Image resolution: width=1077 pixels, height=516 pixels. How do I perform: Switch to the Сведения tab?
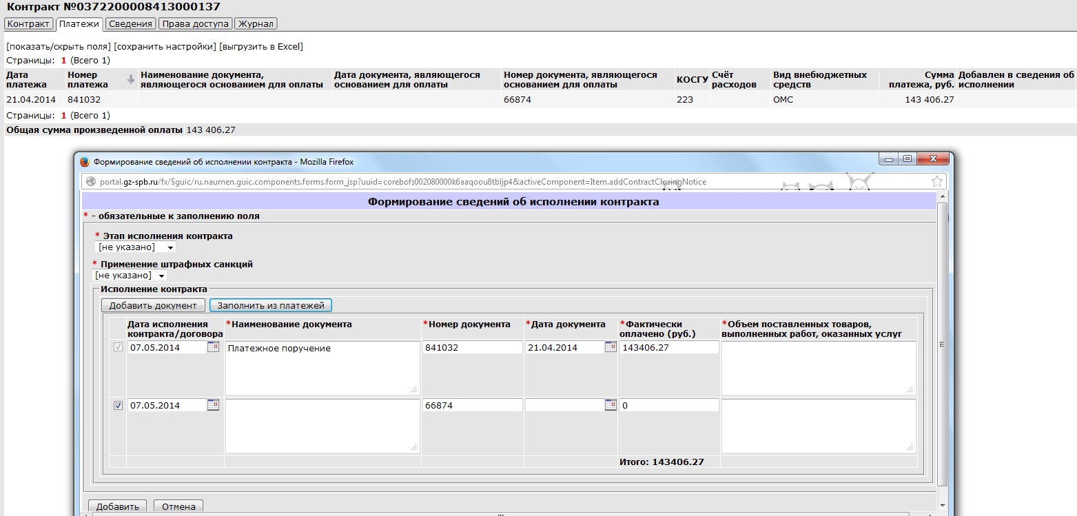coord(130,24)
